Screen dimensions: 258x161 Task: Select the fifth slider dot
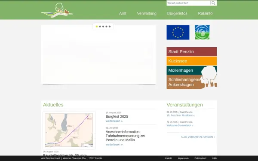click(110, 27)
